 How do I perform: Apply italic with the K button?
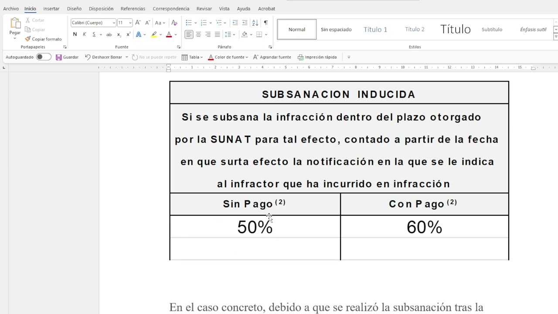click(85, 34)
